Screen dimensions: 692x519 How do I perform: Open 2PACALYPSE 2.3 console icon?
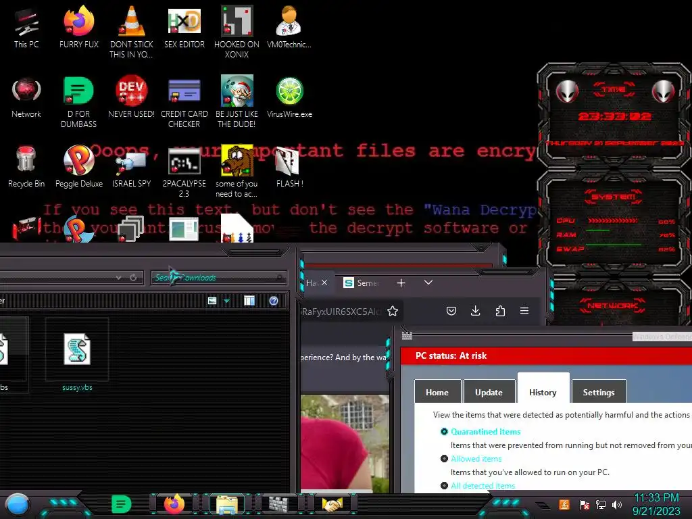pos(184,172)
